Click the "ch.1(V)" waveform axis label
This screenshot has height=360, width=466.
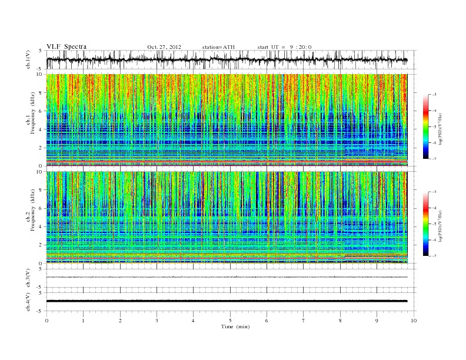[x=28, y=60]
